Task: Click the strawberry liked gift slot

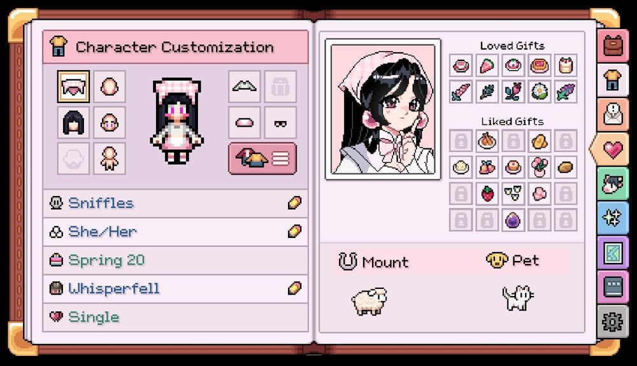Action: [x=487, y=194]
